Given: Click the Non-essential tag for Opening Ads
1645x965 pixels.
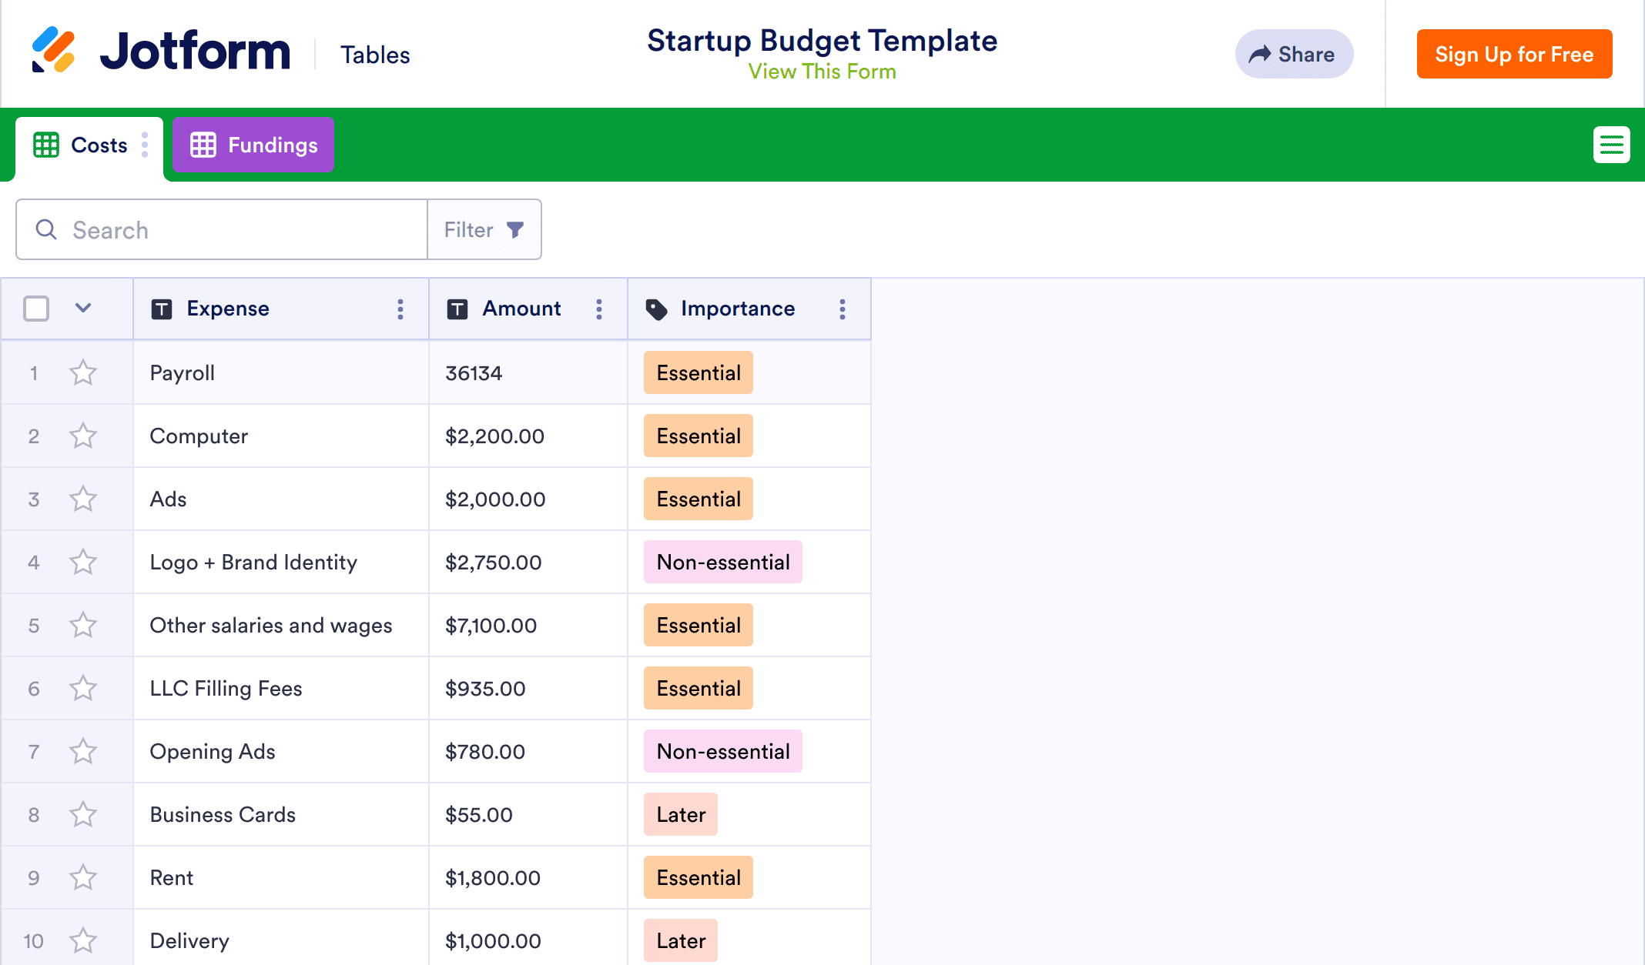Looking at the screenshot, I should click(722, 752).
